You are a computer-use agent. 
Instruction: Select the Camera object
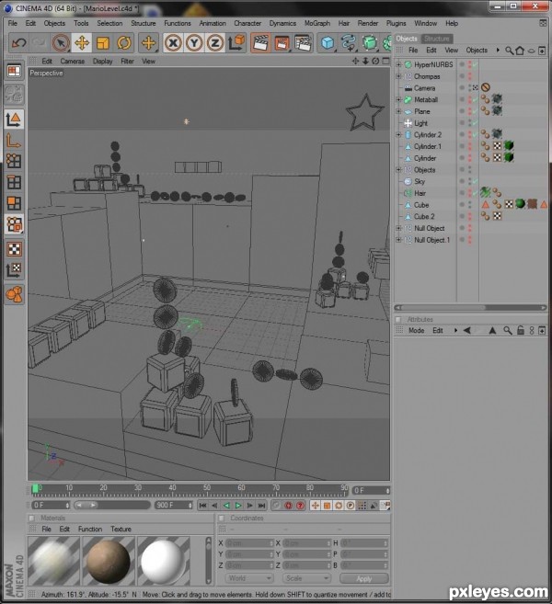click(424, 88)
